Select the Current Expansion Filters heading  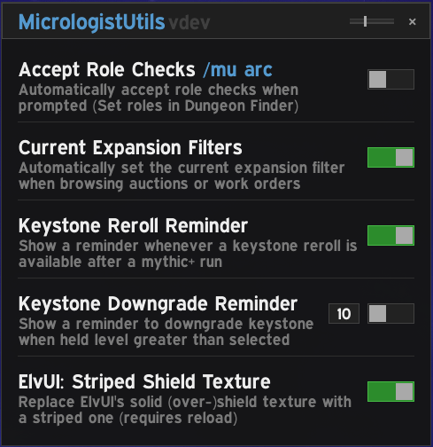(130, 148)
